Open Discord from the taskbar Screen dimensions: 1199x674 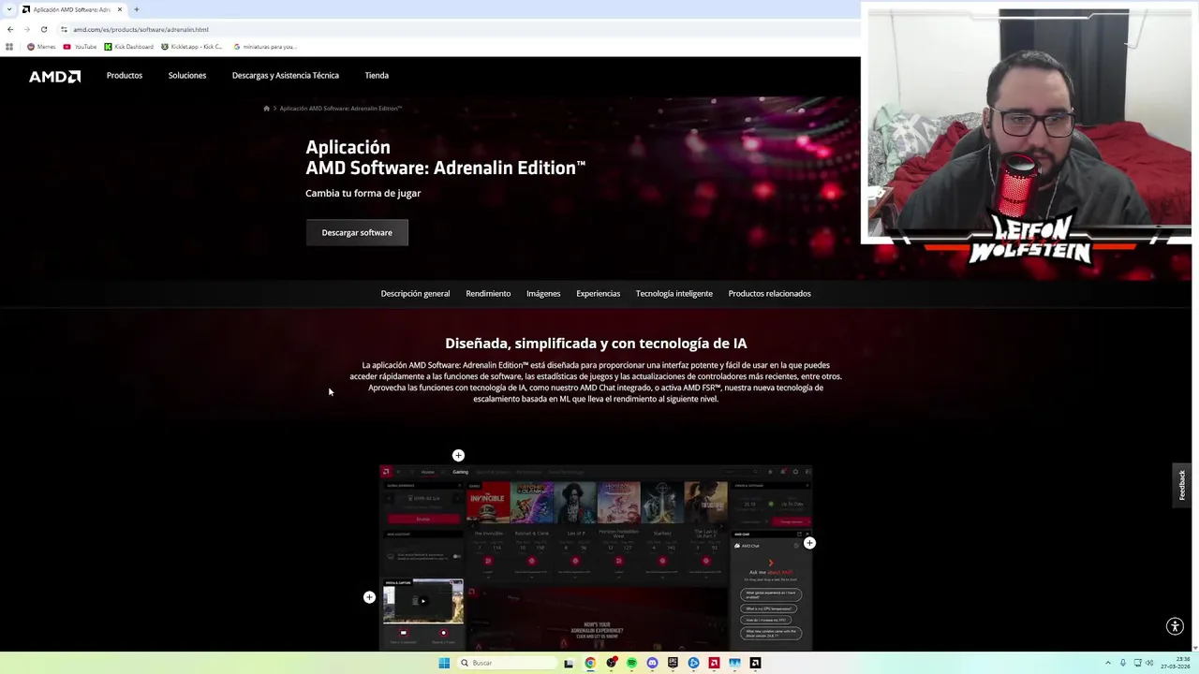pyautogui.click(x=652, y=663)
